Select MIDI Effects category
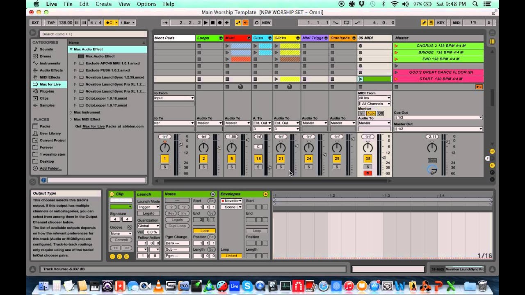 point(50,77)
